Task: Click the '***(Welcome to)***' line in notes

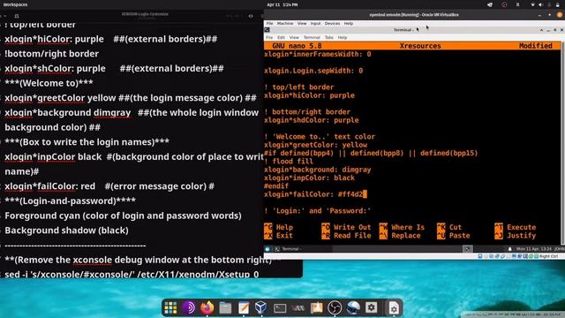Action: point(49,83)
